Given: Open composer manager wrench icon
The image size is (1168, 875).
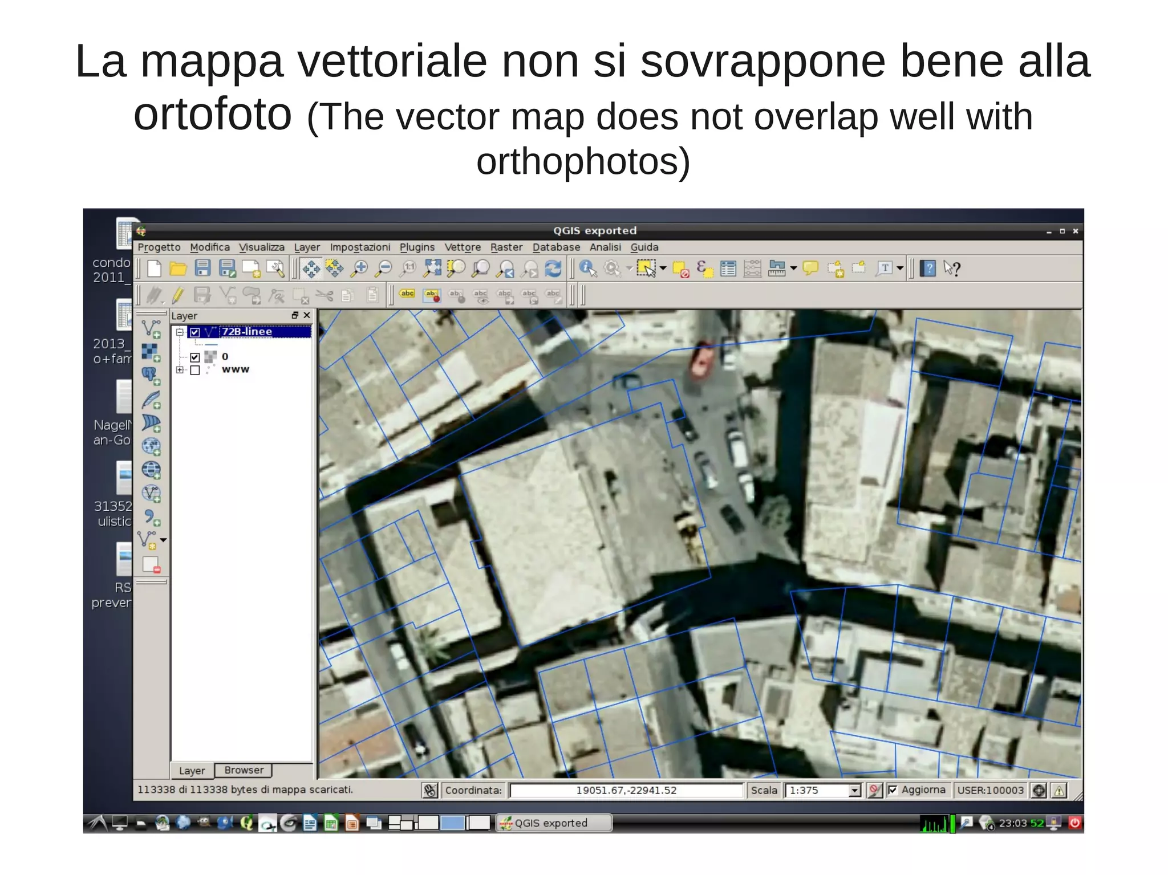Looking at the screenshot, I should [275, 268].
